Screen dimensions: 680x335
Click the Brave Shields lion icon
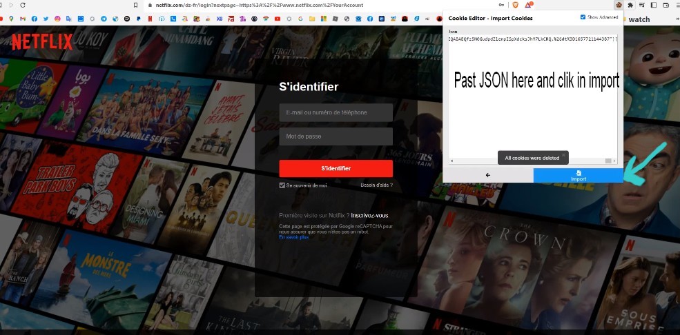[514, 5]
